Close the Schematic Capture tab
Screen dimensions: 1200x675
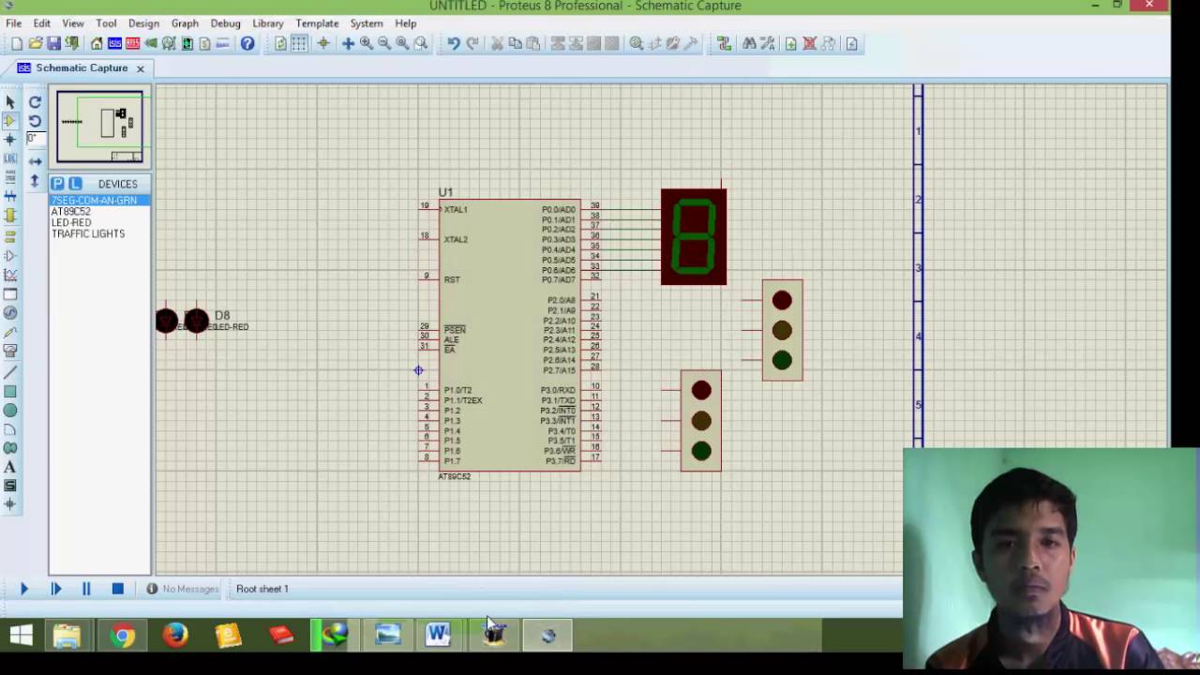coord(140,68)
